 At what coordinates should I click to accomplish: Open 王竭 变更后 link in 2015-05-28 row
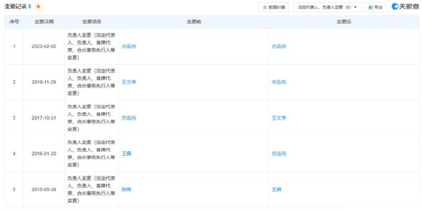(277, 189)
